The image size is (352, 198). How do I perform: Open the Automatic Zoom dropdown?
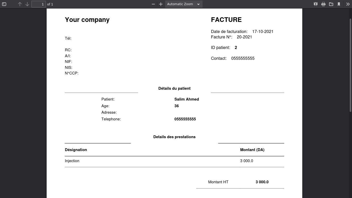point(184,4)
